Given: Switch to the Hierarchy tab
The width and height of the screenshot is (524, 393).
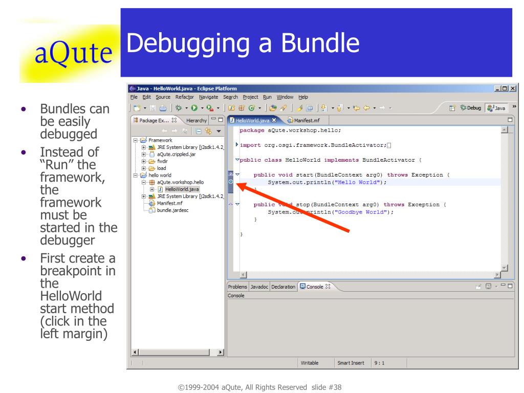Looking at the screenshot, I should (196, 120).
